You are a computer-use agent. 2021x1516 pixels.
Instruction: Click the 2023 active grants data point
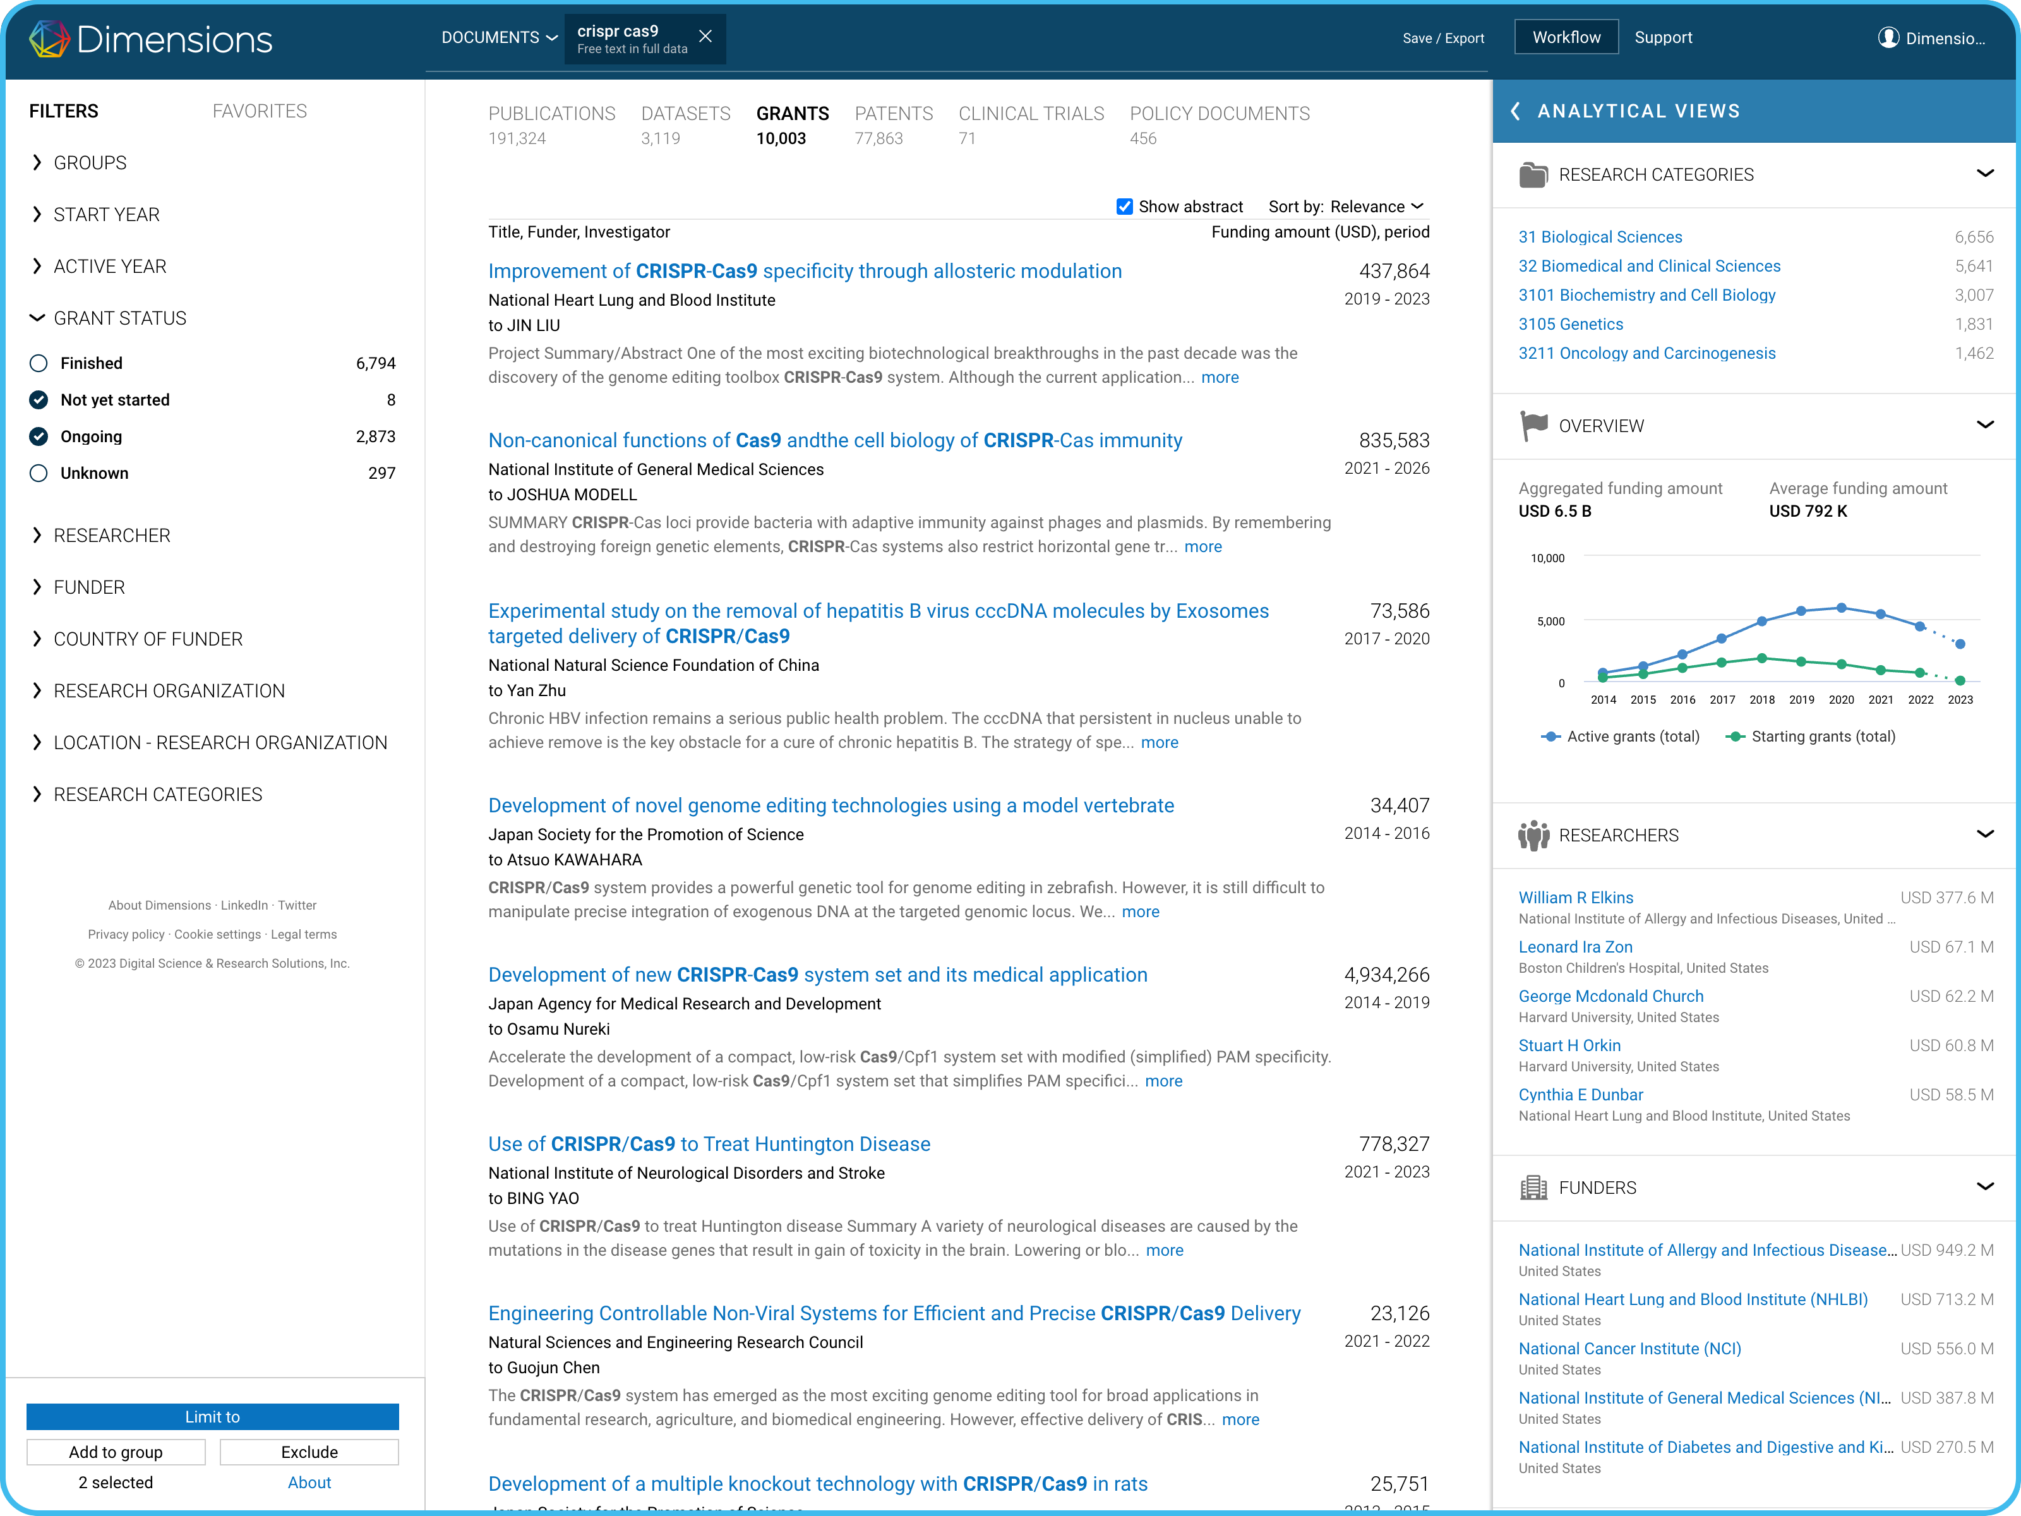tap(1960, 644)
